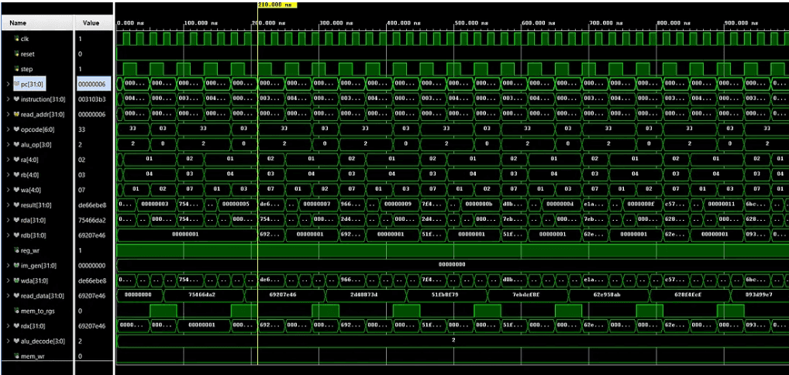789x375 pixels.
Task: Click the rda[31:0] bus icon
Action: pos(16,220)
